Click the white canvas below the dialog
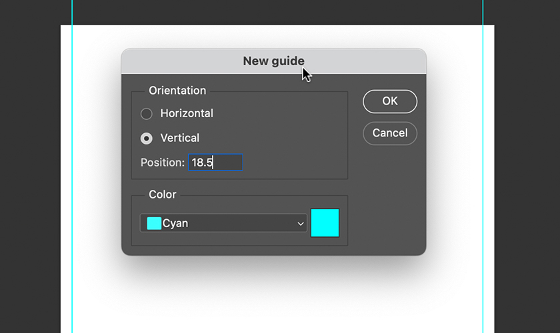This screenshot has height=333, width=560. click(267, 300)
